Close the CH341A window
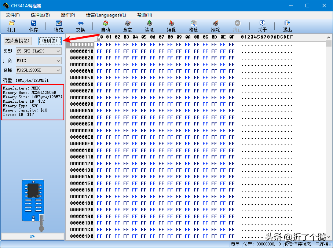This screenshot has width=333, height=248. click(324, 6)
